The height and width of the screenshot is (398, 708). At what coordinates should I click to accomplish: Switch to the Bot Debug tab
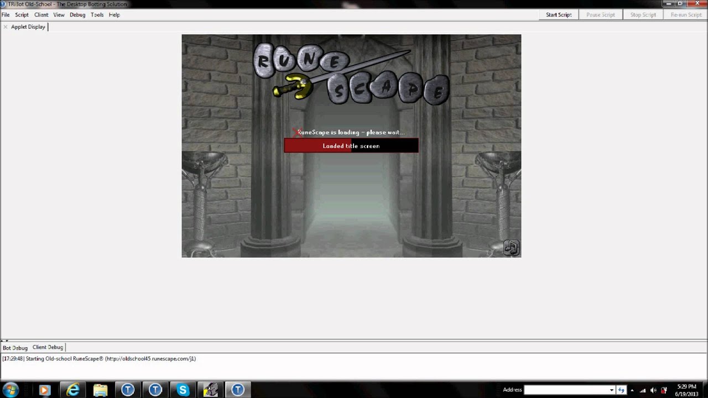pyautogui.click(x=15, y=348)
